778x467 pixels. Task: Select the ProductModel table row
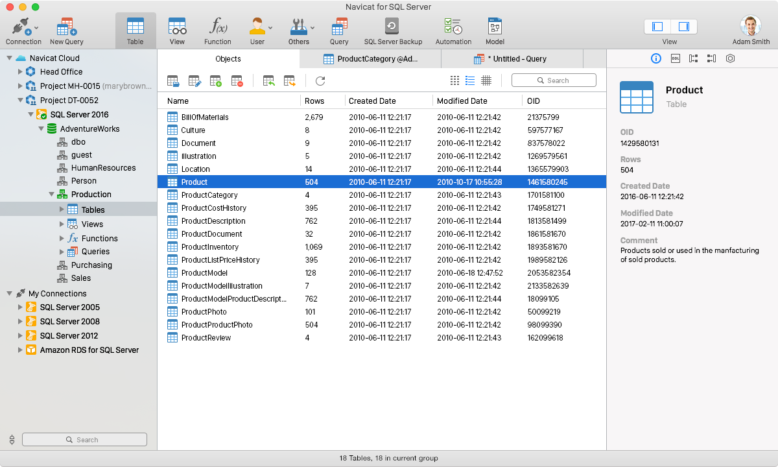(x=382, y=273)
